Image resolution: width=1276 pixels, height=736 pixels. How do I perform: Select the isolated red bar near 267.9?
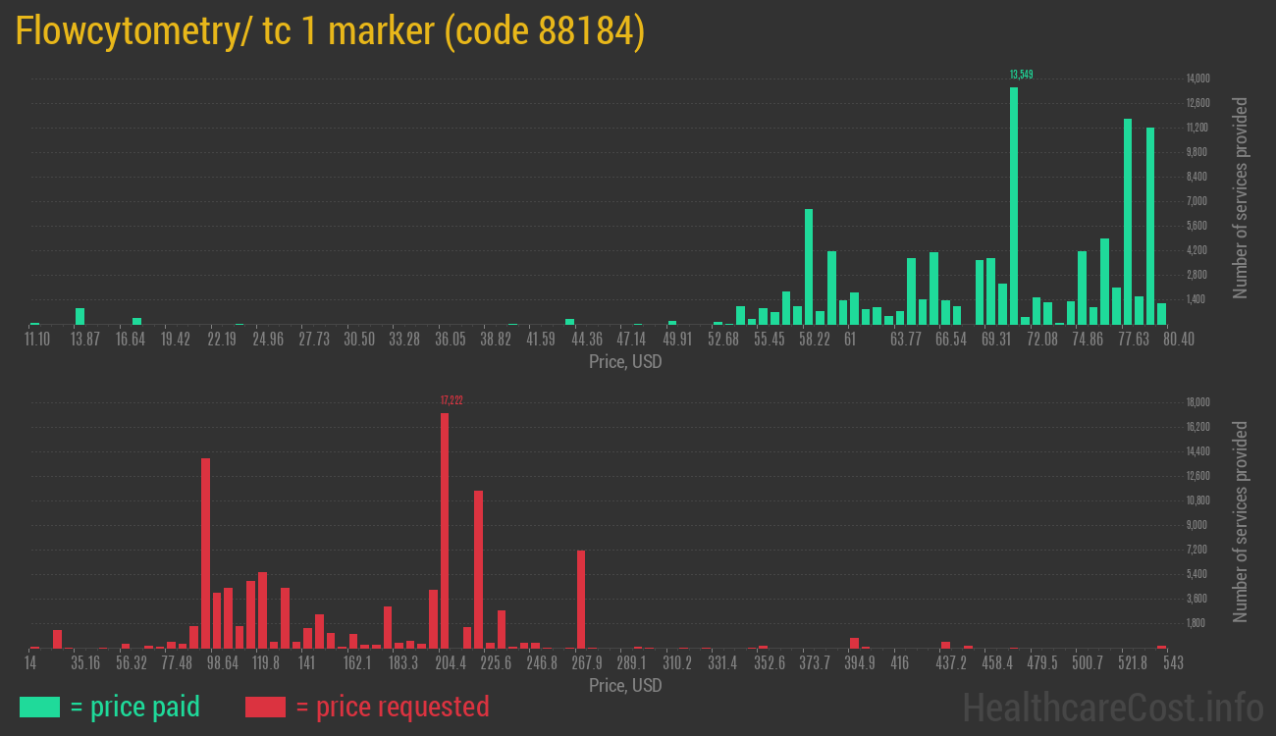point(581,599)
